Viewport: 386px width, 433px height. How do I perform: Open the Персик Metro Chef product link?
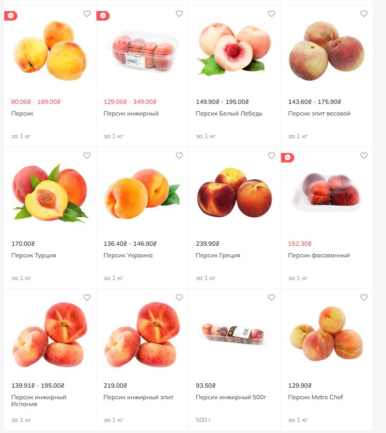(315, 397)
